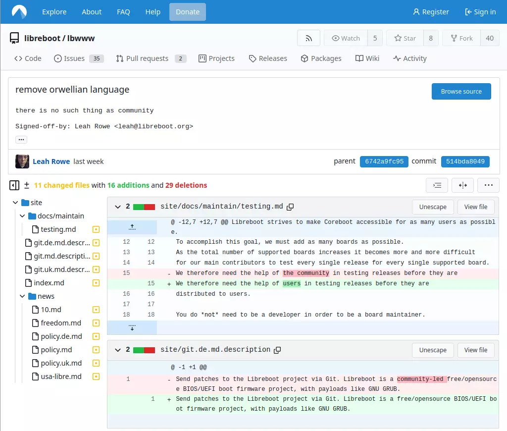The height and width of the screenshot is (431, 507).
Task: Click the Browse source button
Action: coord(461,92)
